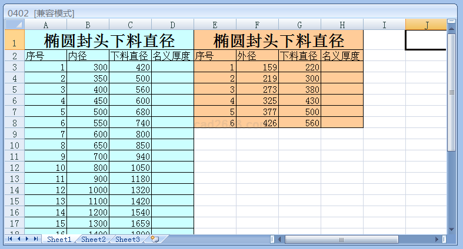The height and width of the screenshot is (249, 463).
Task: Go to last sheet navigation arrow
Action: [36, 239]
